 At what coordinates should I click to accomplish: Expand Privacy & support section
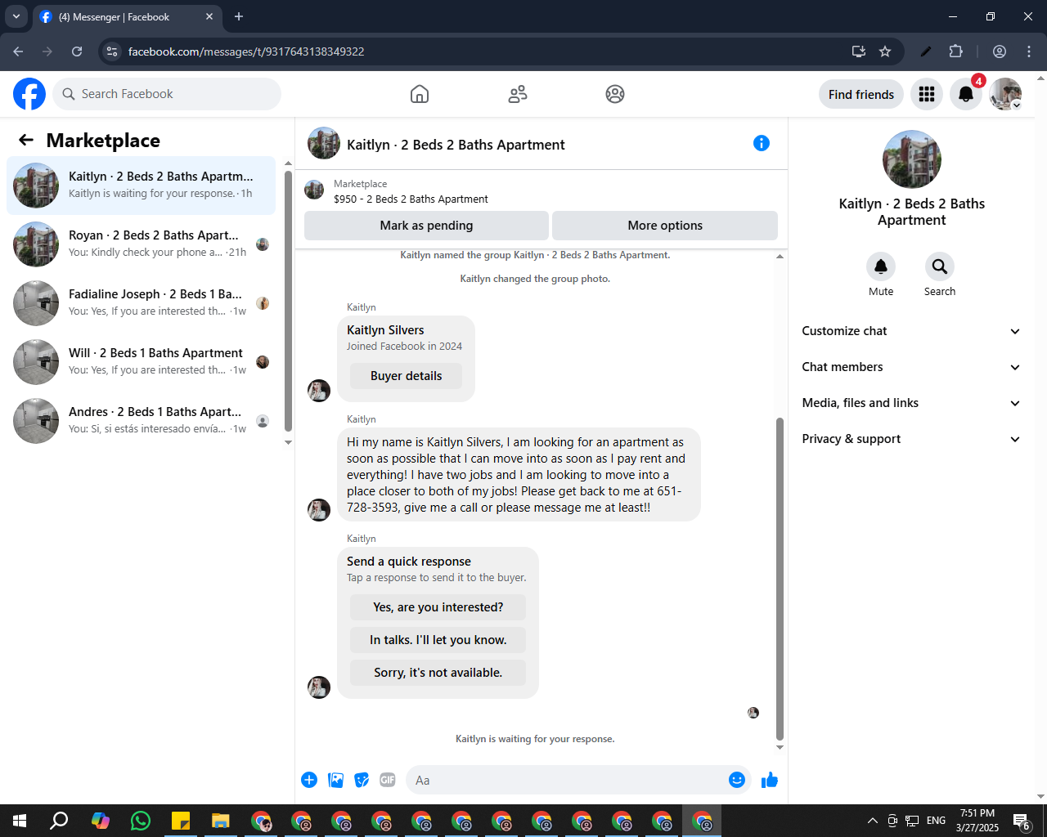click(x=911, y=439)
